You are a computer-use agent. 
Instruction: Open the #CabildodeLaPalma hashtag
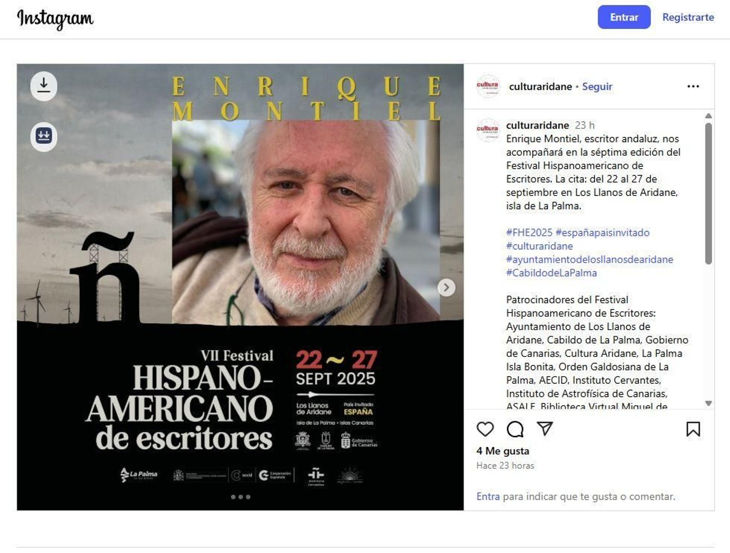[551, 273]
